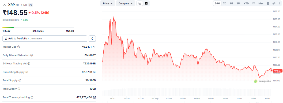Click the ₹148.27 current price marker
The height and width of the screenshot is (103, 283).
pyautogui.click(x=278, y=71)
